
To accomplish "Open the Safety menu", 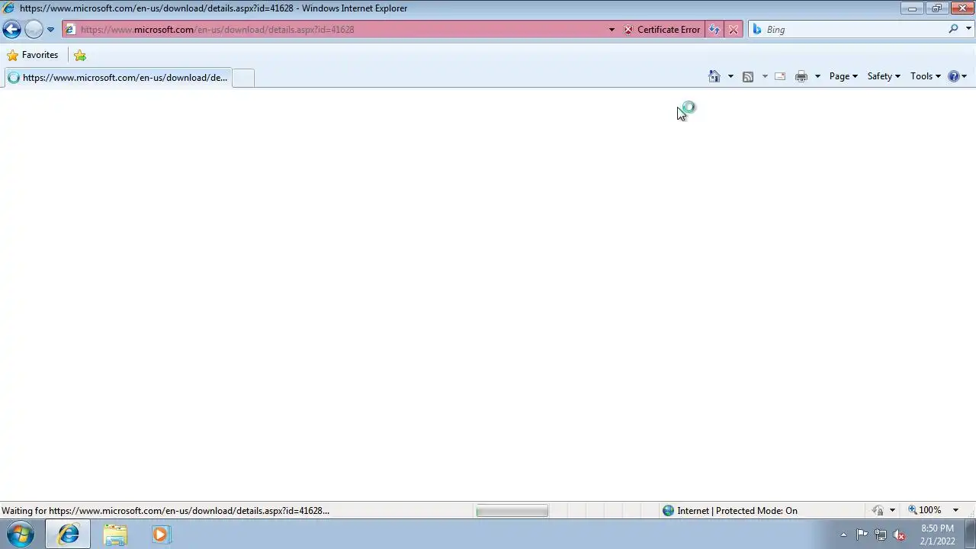I will [x=884, y=76].
